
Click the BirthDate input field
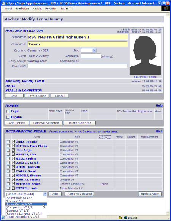coord(91,56)
